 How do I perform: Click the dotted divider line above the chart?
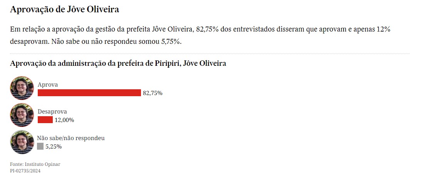tap(210, 54)
